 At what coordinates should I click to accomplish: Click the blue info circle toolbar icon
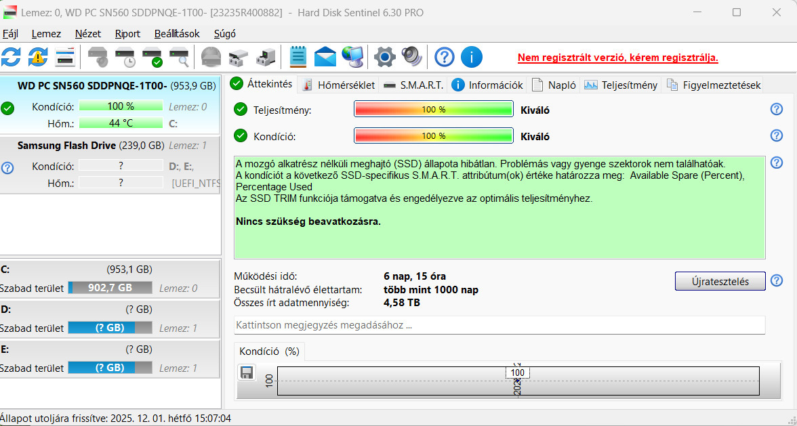(x=471, y=57)
